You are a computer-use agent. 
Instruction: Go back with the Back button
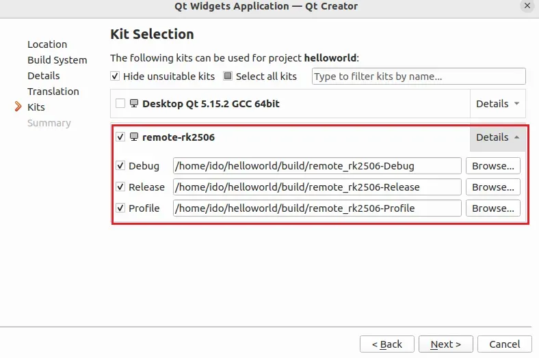pyautogui.click(x=387, y=344)
